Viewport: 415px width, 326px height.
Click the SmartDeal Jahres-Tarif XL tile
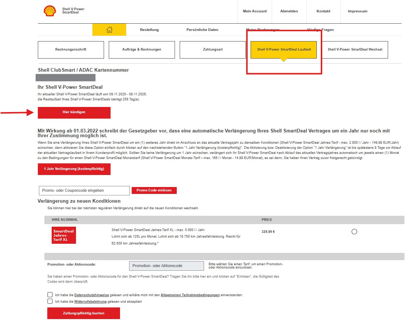pyautogui.click(x=64, y=235)
